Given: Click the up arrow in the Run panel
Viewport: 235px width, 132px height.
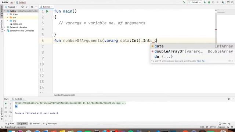Looking at the screenshot, I should click(x=11, y=103).
